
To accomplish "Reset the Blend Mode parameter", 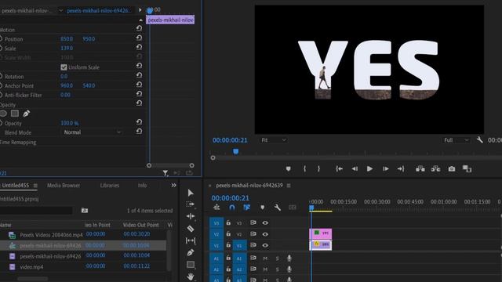I will [139, 131].
